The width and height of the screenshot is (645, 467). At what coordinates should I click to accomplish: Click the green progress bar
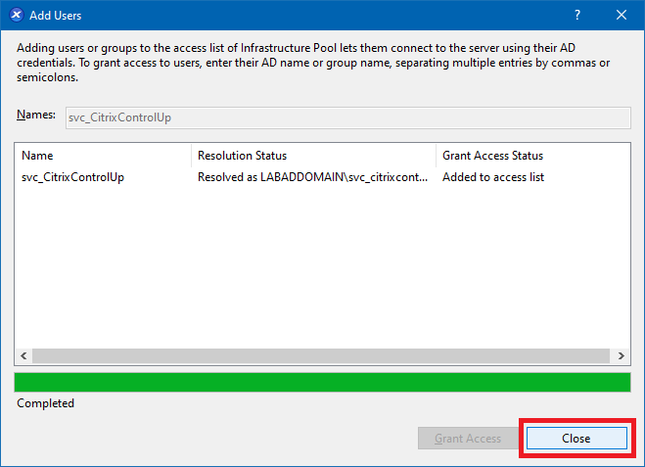(322, 382)
